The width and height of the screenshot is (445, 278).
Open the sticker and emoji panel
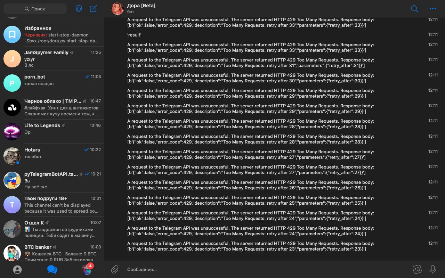[417, 269]
